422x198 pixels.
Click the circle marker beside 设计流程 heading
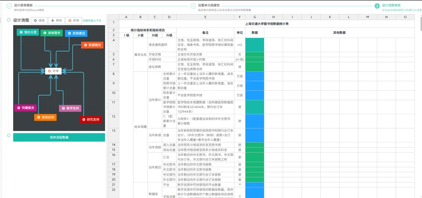[x=9, y=20]
